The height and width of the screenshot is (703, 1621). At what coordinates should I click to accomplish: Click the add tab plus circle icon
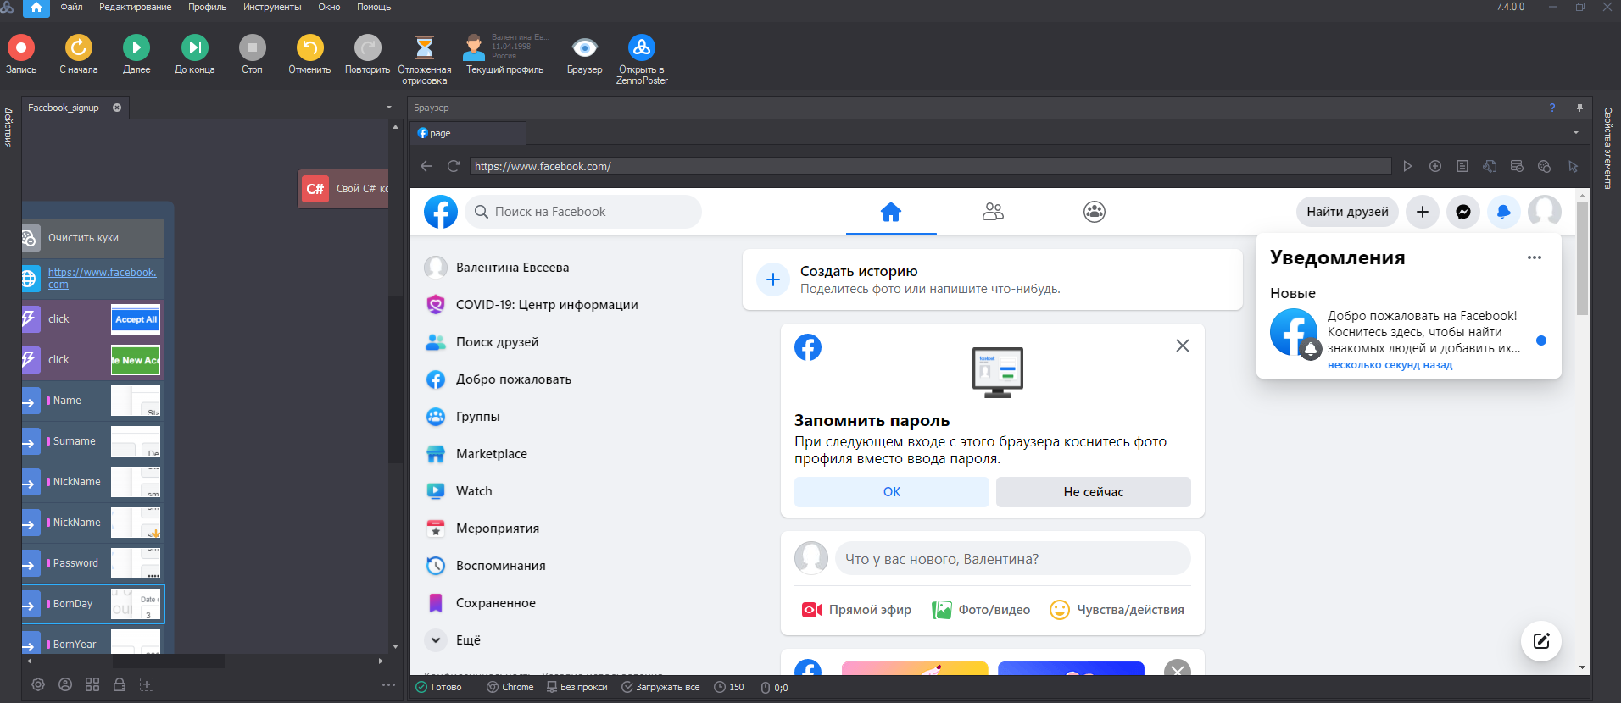(x=1435, y=166)
